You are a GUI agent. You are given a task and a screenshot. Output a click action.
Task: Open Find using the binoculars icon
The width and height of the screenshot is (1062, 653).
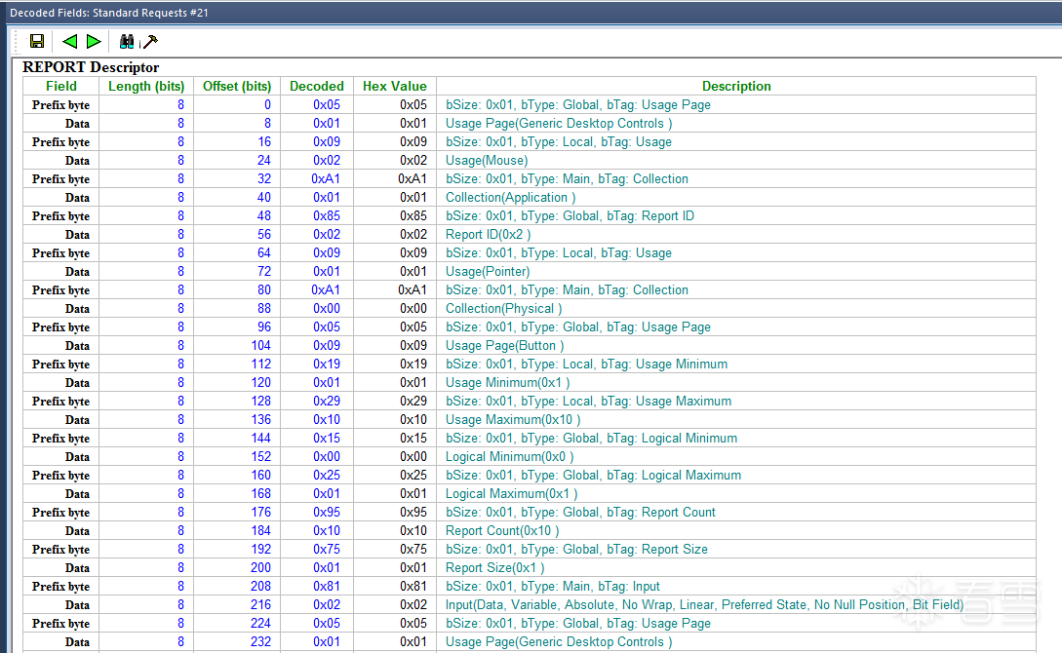click(x=126, y=41)
